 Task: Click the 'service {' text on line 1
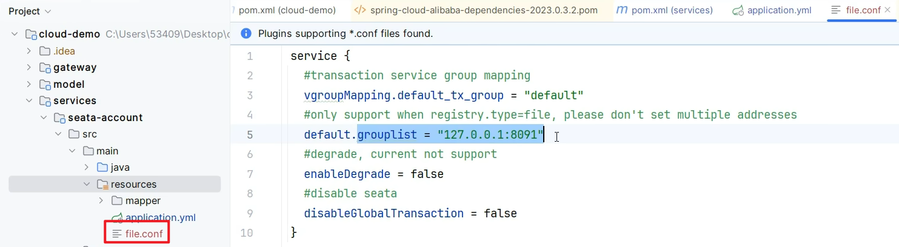click(321, 56)
